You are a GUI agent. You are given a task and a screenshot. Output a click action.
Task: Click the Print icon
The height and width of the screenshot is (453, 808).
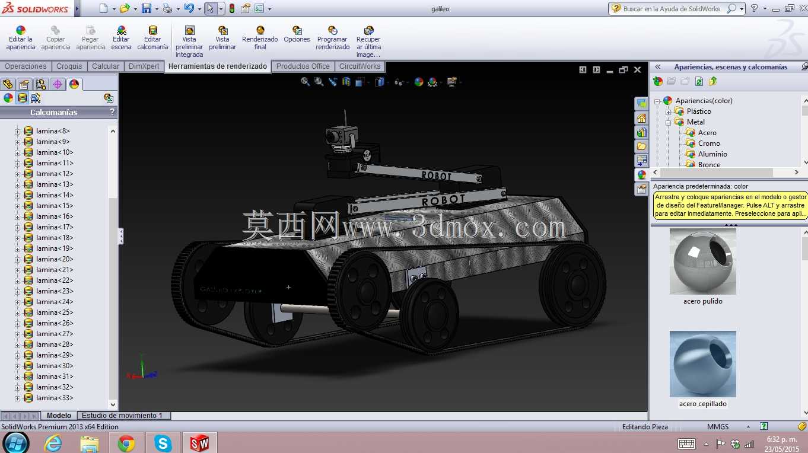[x=167, y=8]
